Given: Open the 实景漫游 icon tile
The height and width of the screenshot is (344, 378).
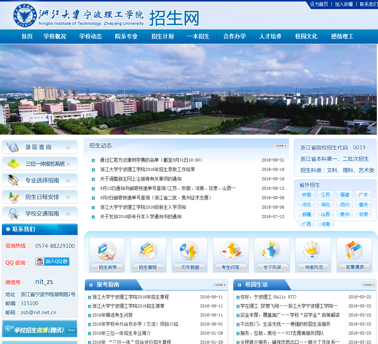Looking at the screenshot, I should click(x=355, y=255).
